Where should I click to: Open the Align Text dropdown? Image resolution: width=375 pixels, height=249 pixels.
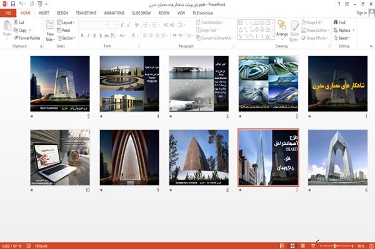pos(207,30)
